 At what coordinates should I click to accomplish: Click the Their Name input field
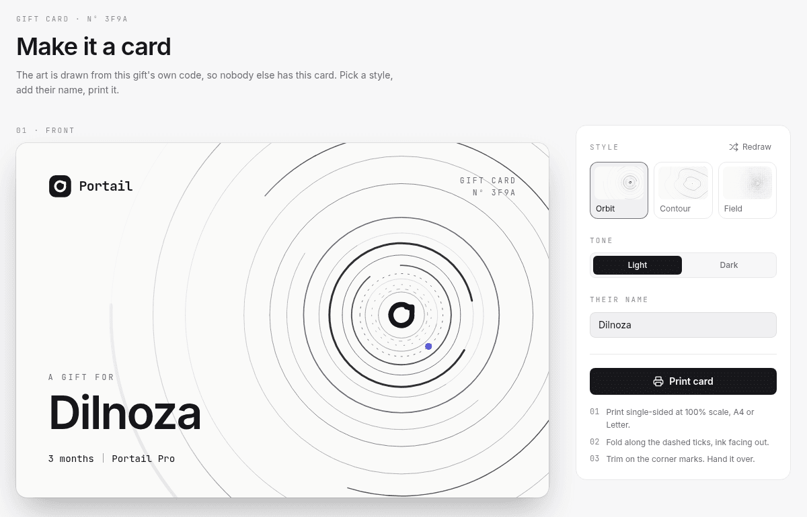[683, 325]
